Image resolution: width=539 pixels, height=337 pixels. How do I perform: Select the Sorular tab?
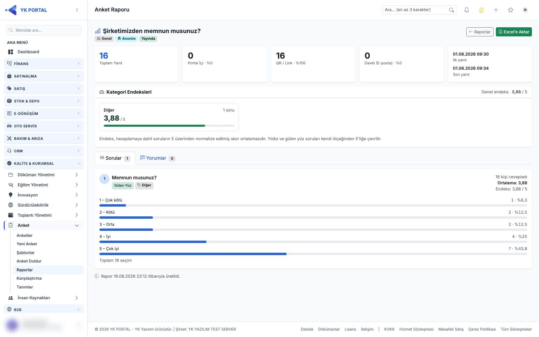click(115, 158)
